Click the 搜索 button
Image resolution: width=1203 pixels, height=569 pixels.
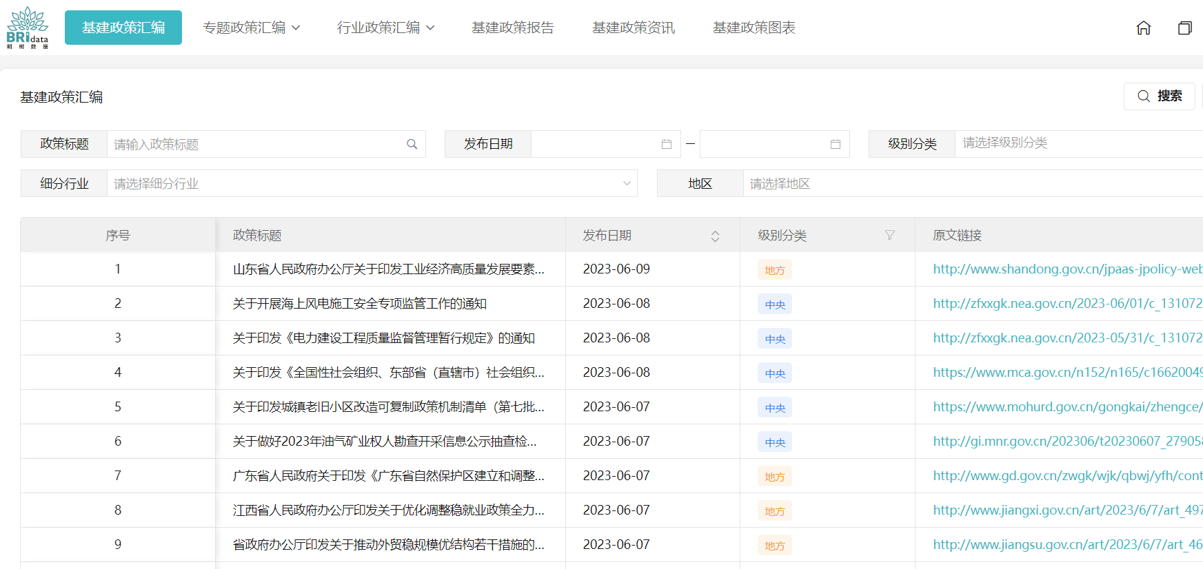[x=1160, y=96]
